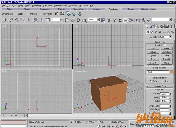Image resolution: width=176 pixels, height=128 pixels.
Task: Click the Teapot primitive button
Action: click(153, 63)
